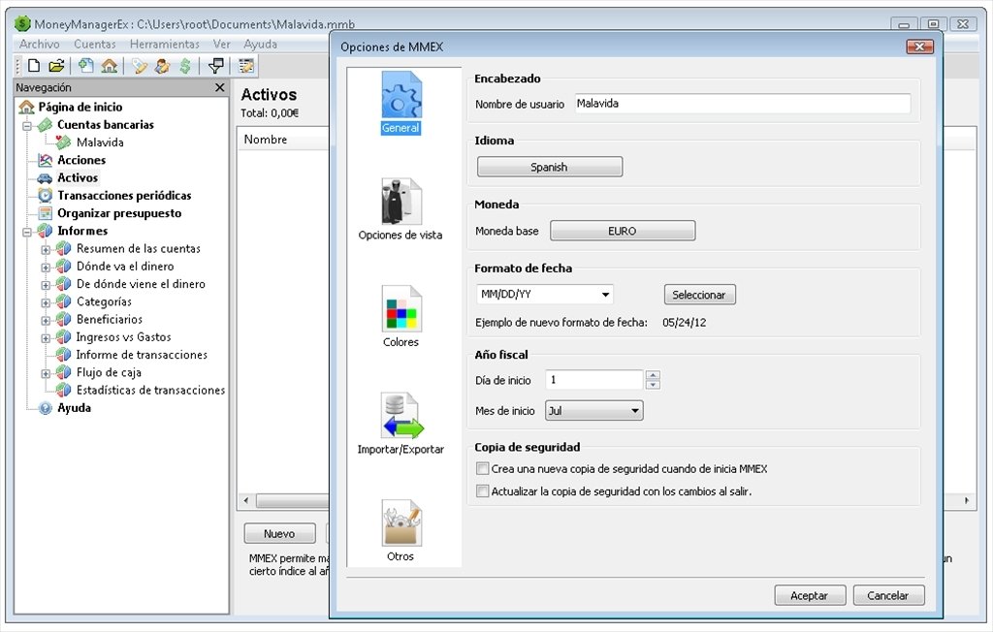Click the open database folder toolbar icon
The width and height of the screenshot is (993, 632).
(x=56, y=65)
